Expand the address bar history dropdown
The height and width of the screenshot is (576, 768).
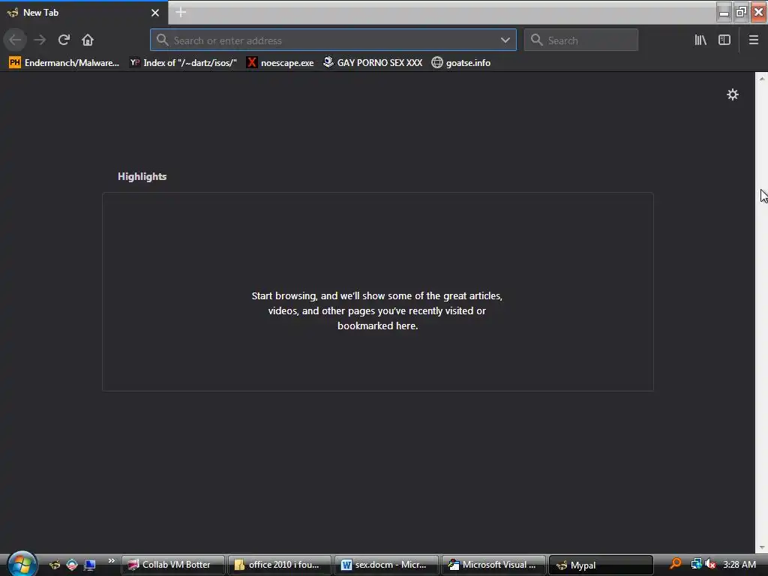pos(505,40)
